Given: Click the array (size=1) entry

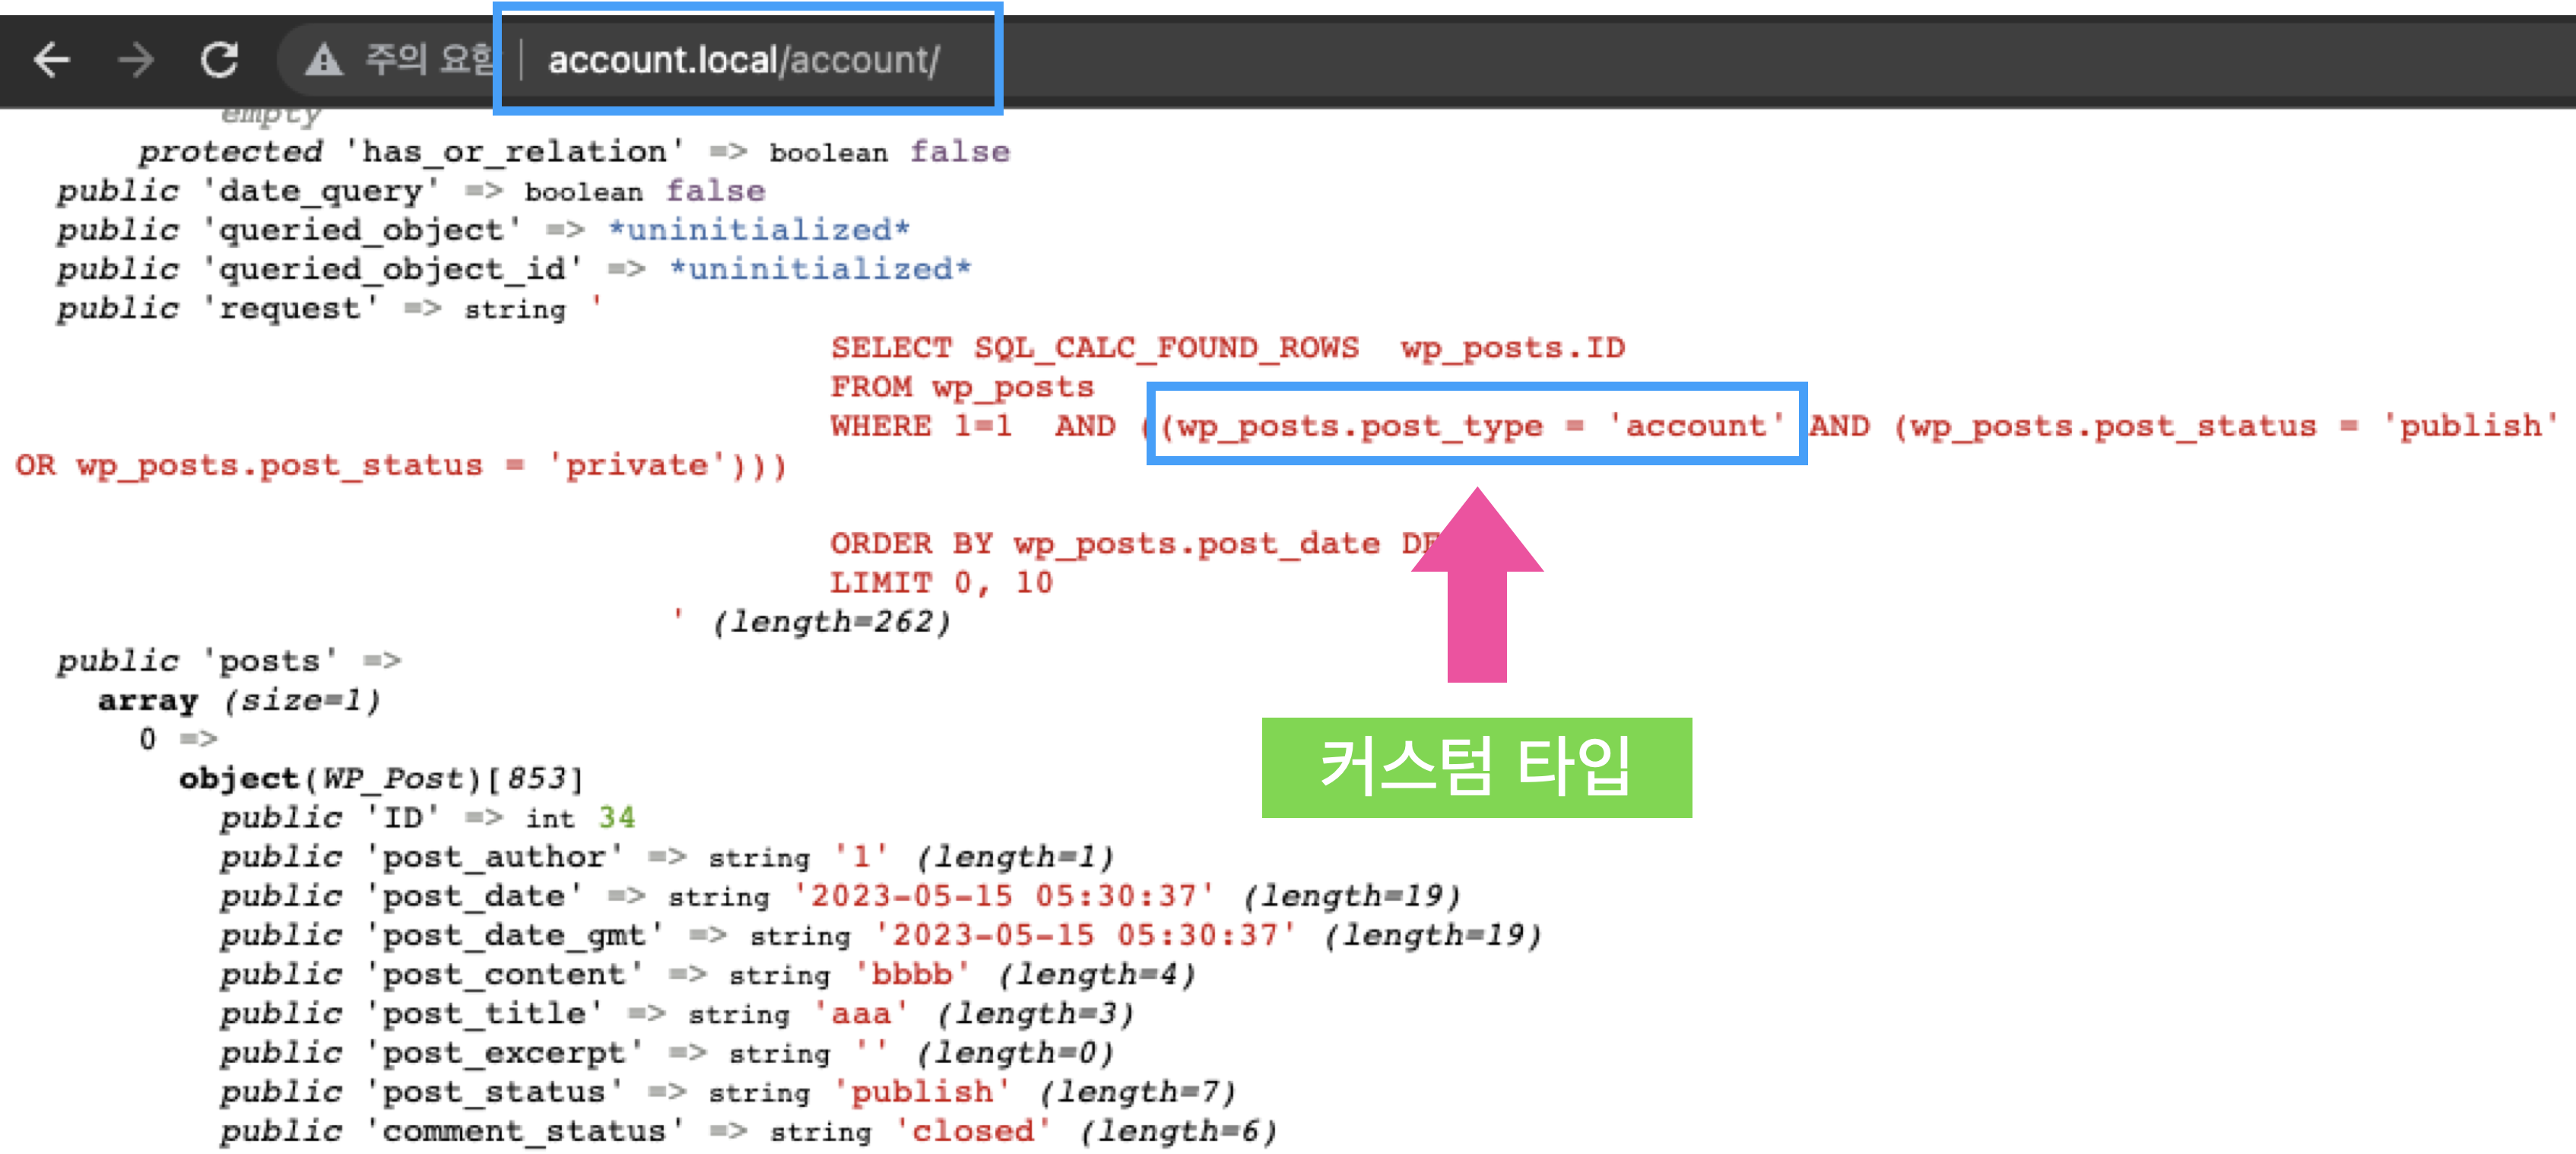Looking at the screenshot, I should [x=239, y=700].
